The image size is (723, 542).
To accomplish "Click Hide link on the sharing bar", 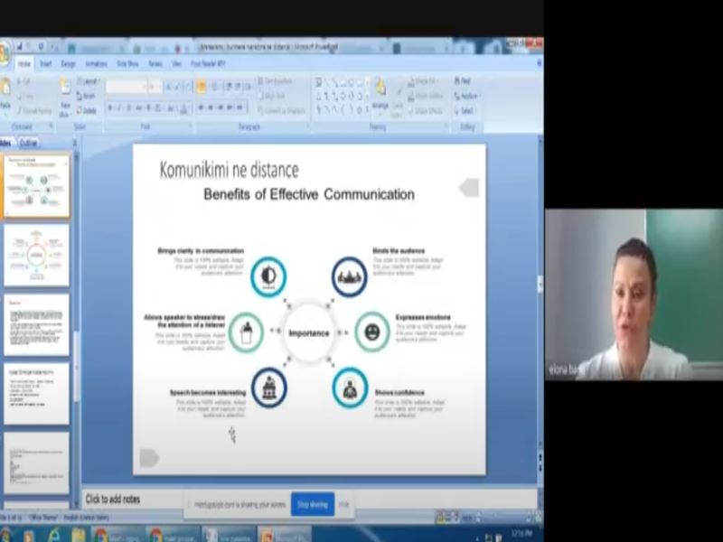I will point(344,504).
